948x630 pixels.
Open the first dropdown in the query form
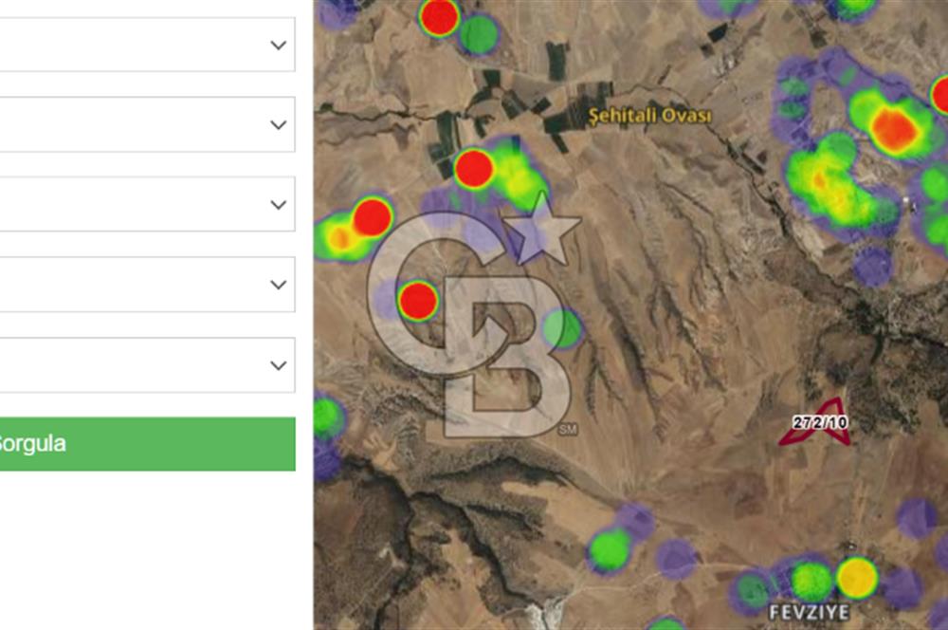[147, 45]
